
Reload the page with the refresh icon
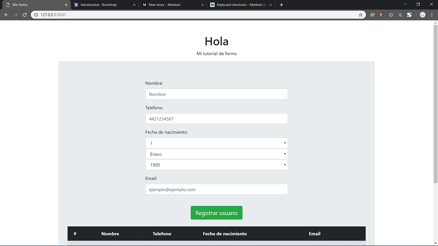[24, 15]
